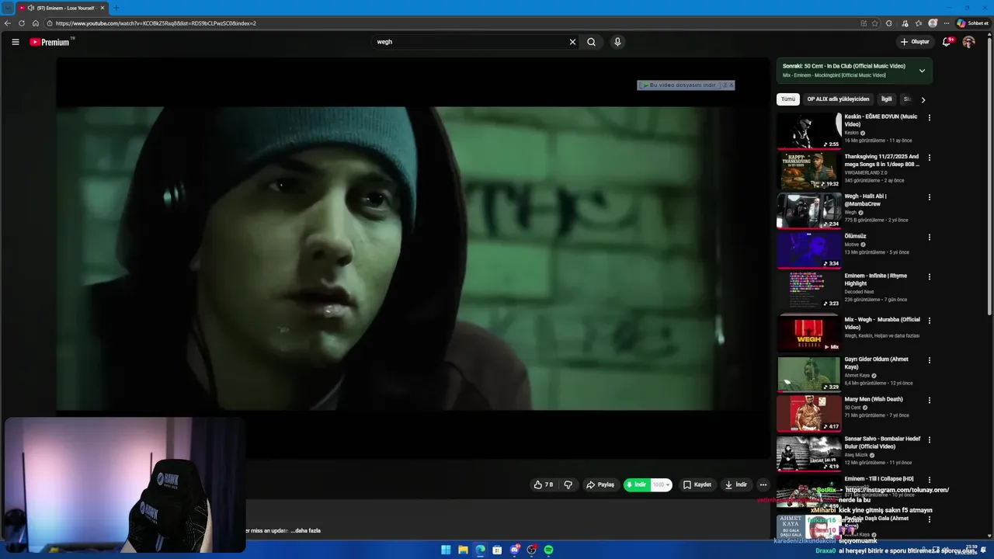Open Microsoft Edge from taskbar

480,550
